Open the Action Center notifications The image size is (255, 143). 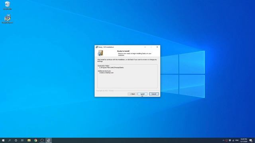click(x=251, y=140)
